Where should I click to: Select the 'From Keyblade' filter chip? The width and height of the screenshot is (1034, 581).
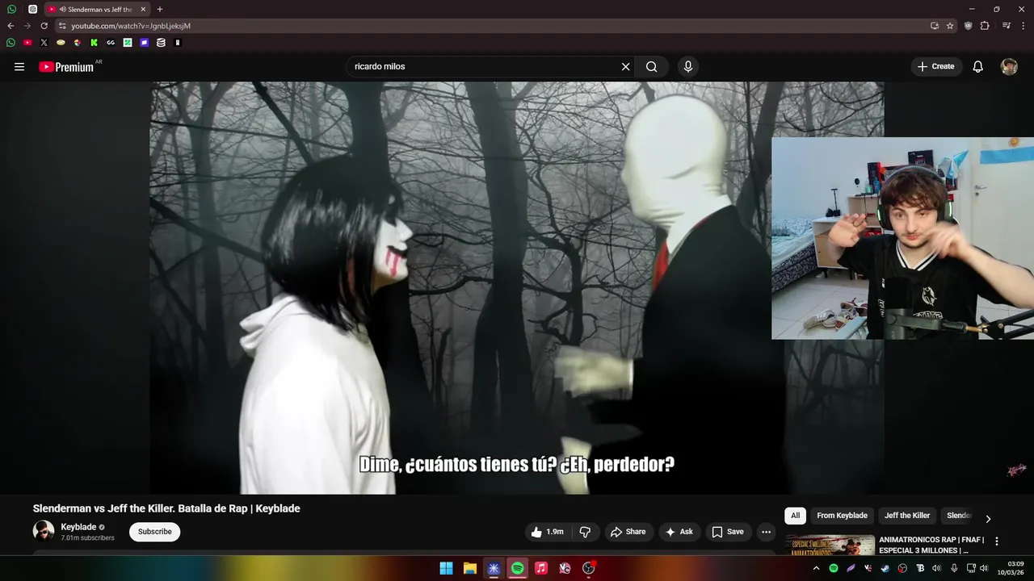842,516
